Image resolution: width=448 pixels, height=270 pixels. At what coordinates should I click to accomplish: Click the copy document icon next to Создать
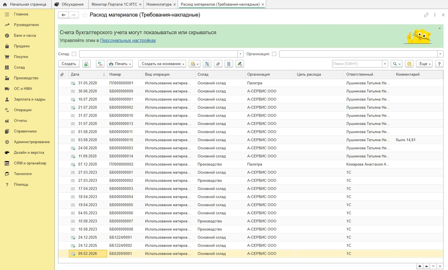(86, 64)
